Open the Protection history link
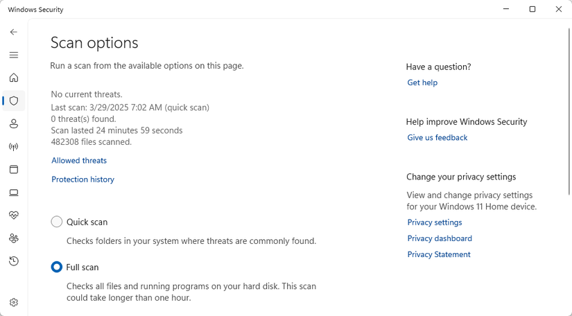The height and width of the screenshot is (316, 572). [x=83, y=179]
